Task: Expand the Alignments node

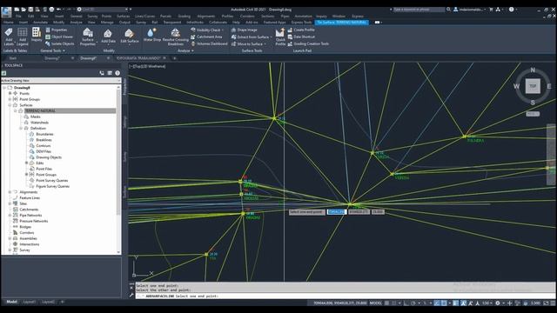Action: point(10,192)
